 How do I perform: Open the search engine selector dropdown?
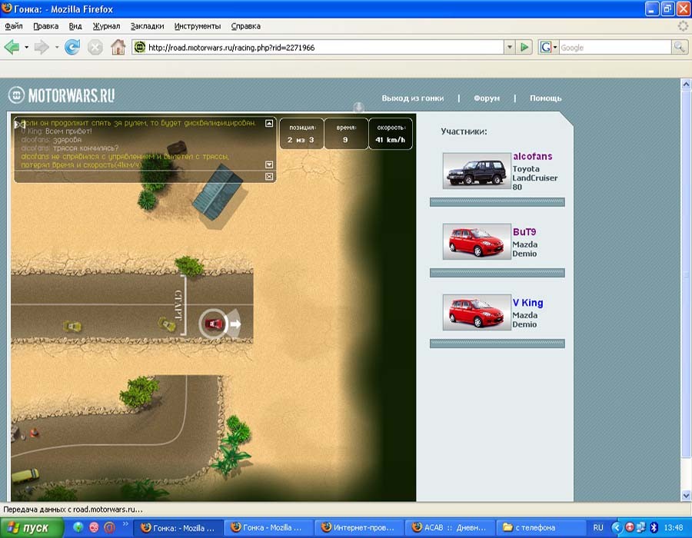pos(554,47)
